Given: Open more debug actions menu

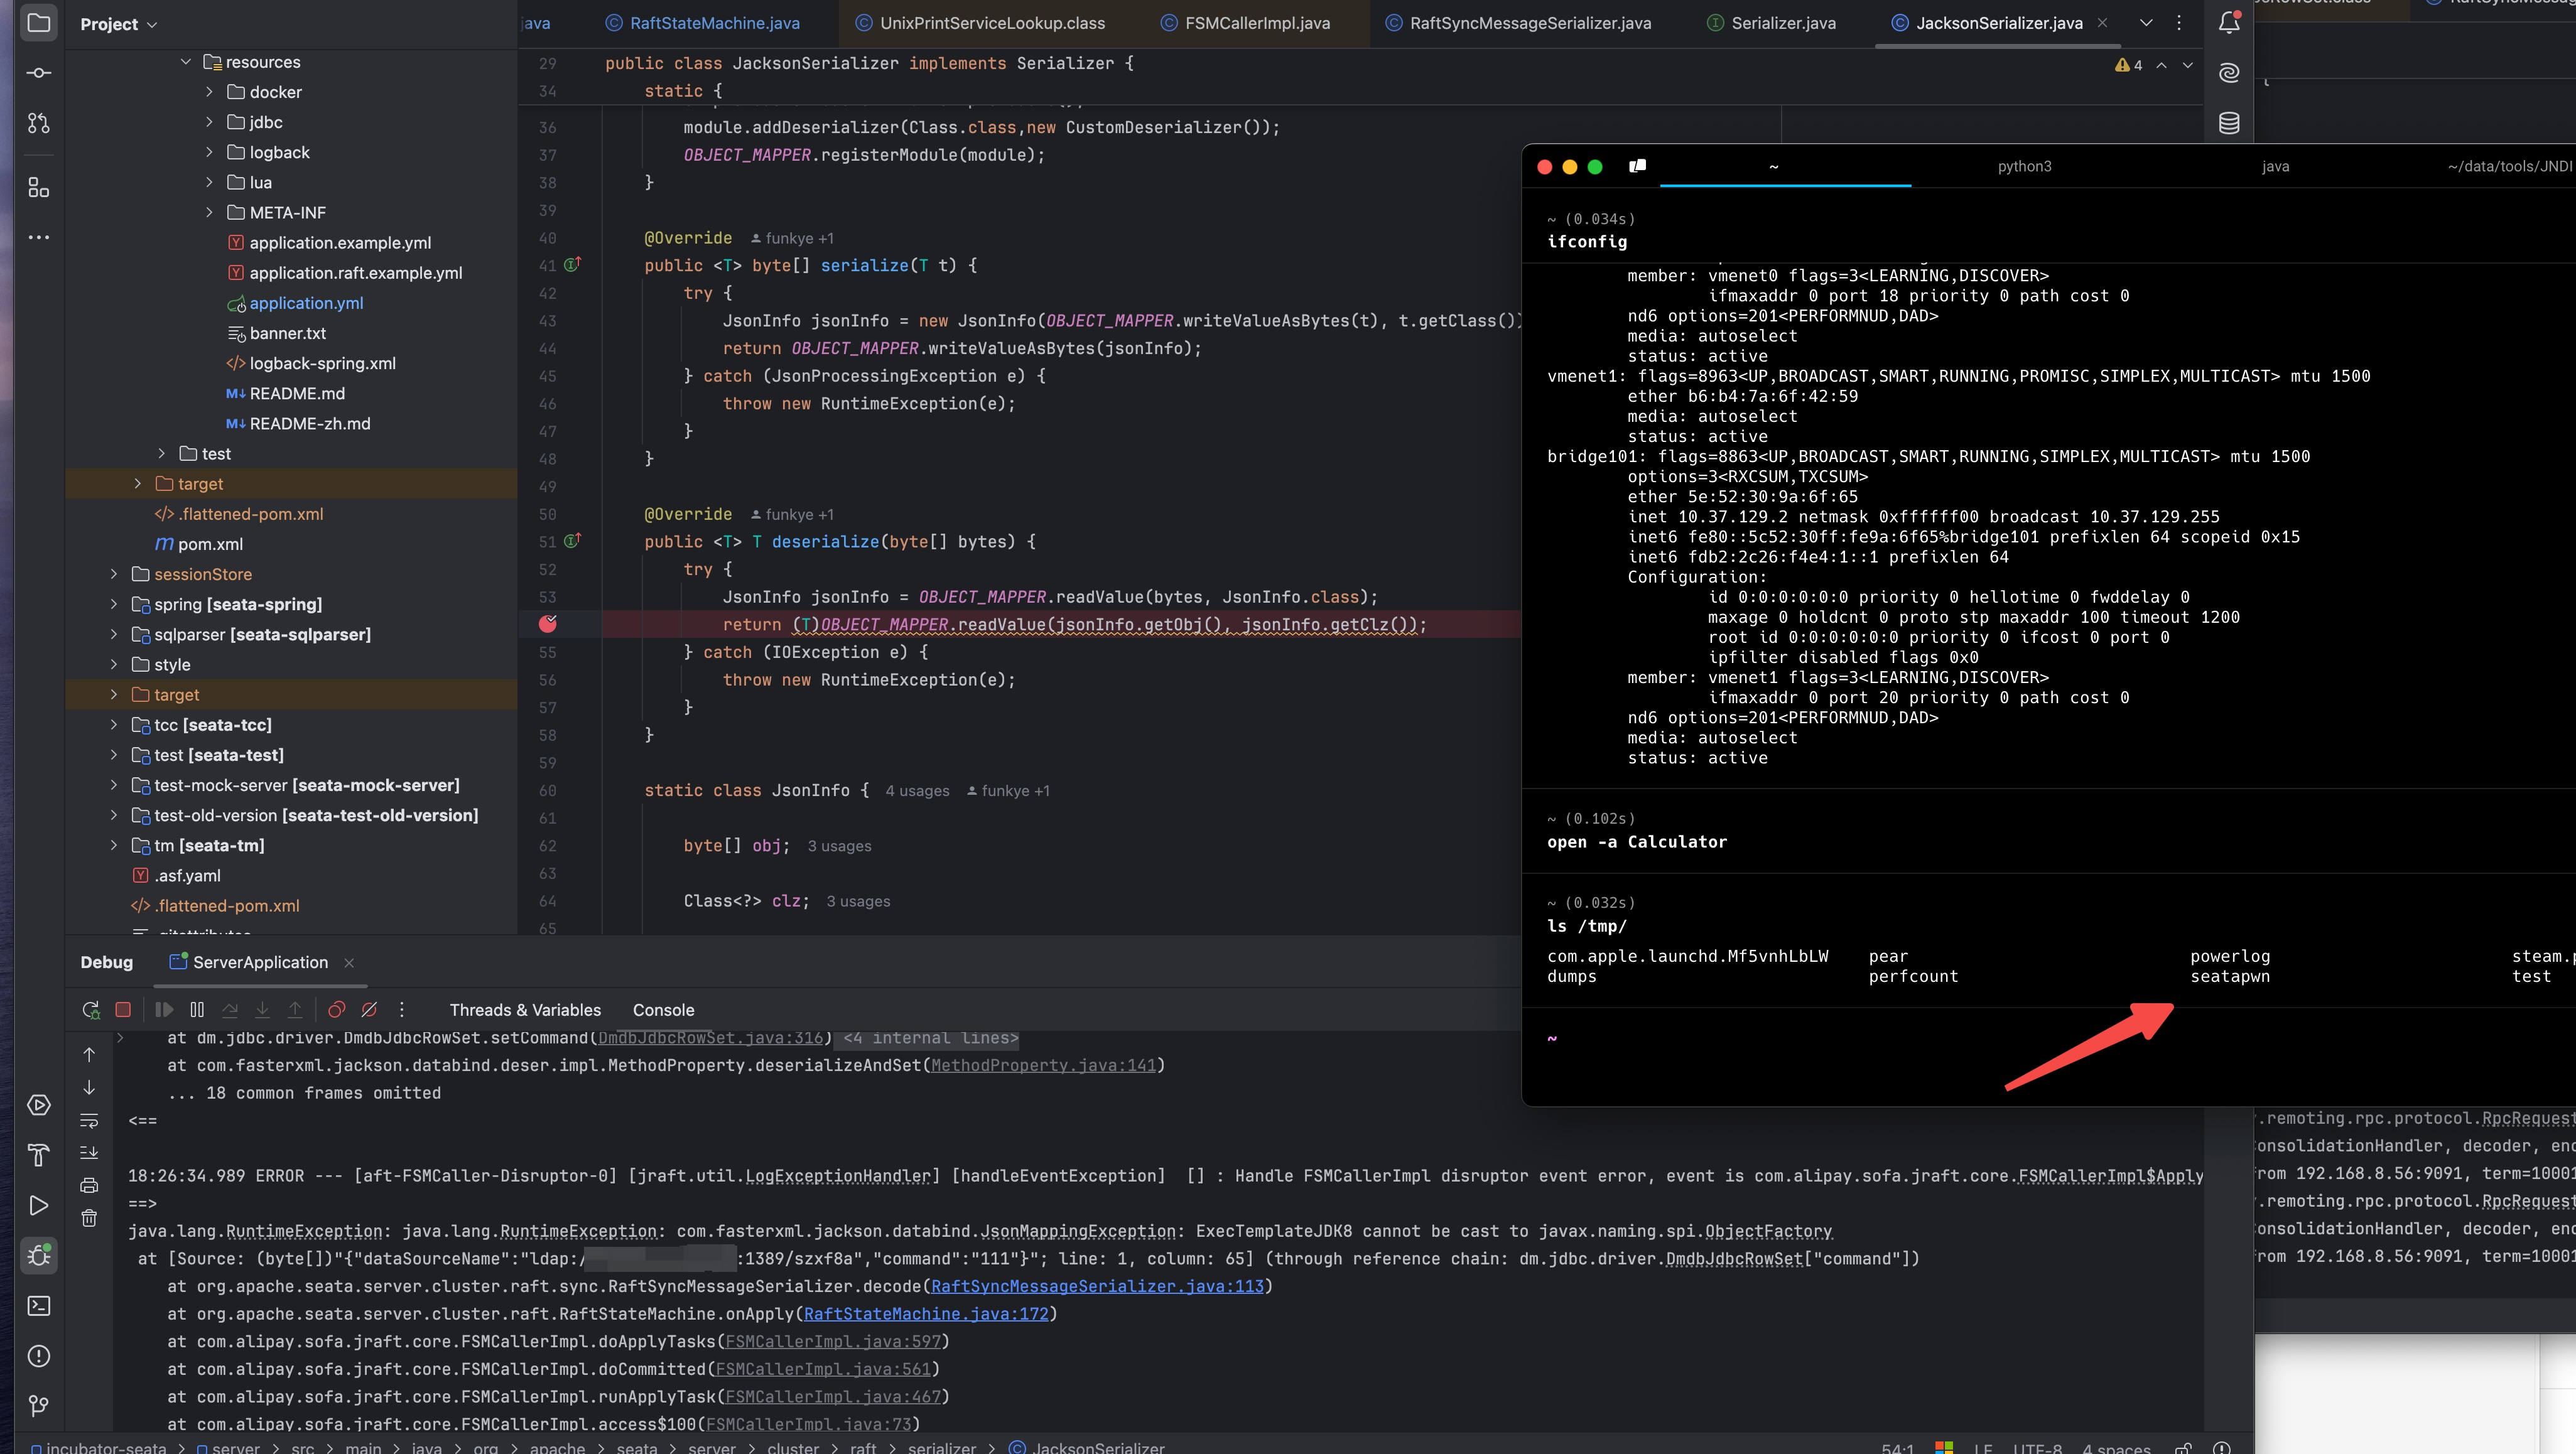Looking at the screenshot, I should tap(402, 1010).
